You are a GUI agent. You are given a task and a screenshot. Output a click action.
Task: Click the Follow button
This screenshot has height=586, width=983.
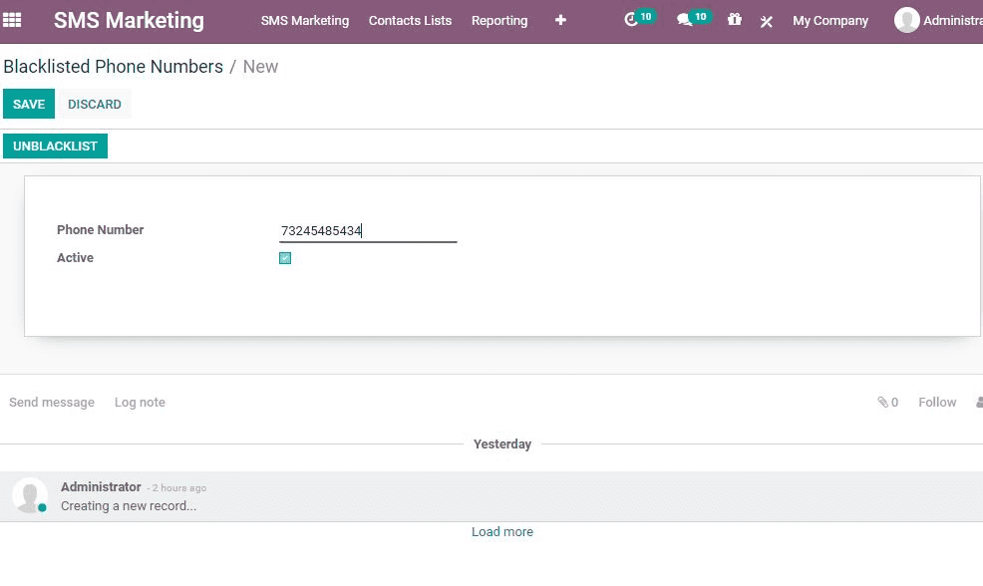pos(937,403)
